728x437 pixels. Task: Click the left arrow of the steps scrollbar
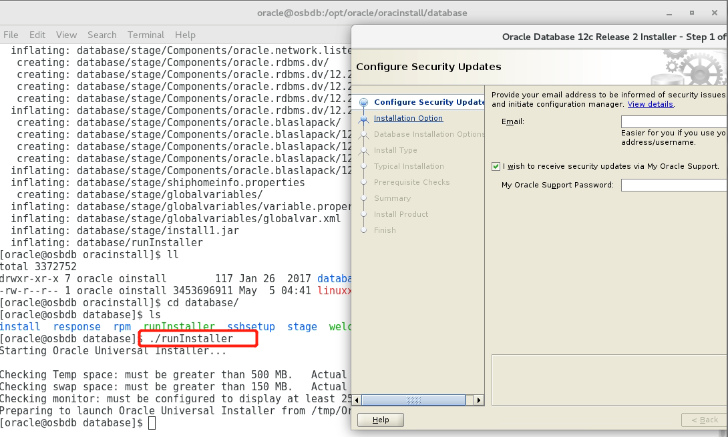[357, 400]
